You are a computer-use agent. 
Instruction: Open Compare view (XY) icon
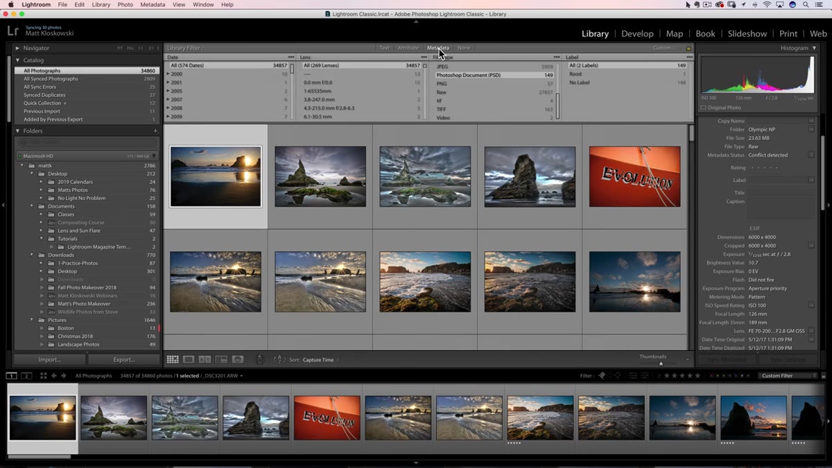coord(205,359)
